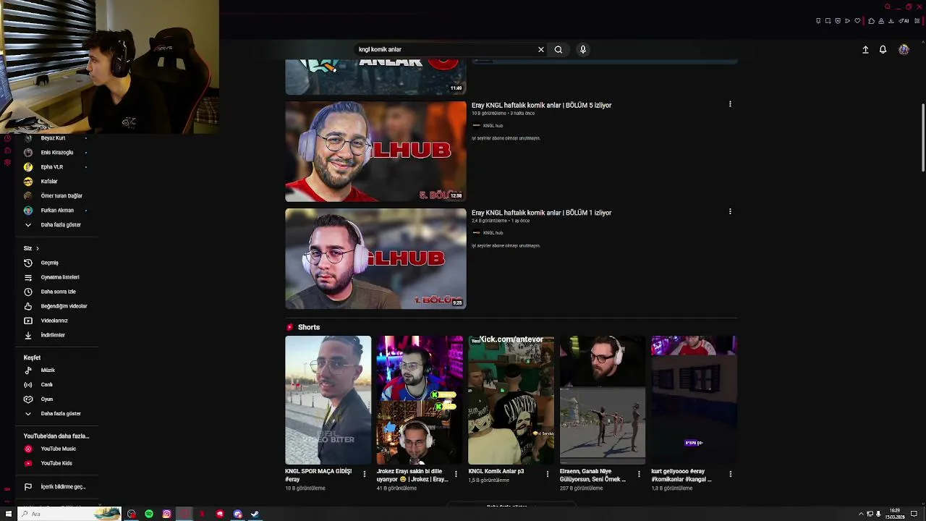926x521 pixels.
Task: Open title 'Eray KNGL haftalık komik anlar | BÖLÜM 1 izliyor'
Action: [x=541, y=213]
